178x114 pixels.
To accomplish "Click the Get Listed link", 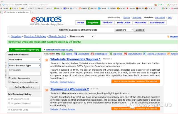I will [160, 18].
